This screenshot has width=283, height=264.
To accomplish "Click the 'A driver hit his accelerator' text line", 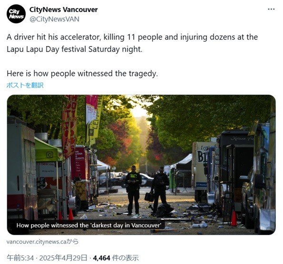I will click(132, 37).
